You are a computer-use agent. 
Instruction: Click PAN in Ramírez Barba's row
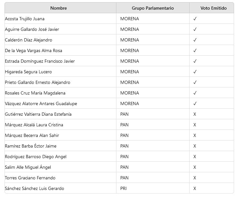(124, 146)
